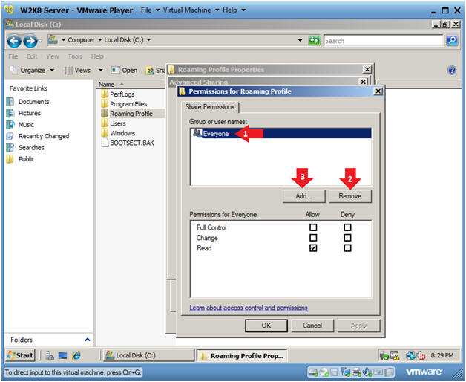This screenshot has height=382, width=466.
Task: Expand the address bar history dropdown
Action: 301,40
